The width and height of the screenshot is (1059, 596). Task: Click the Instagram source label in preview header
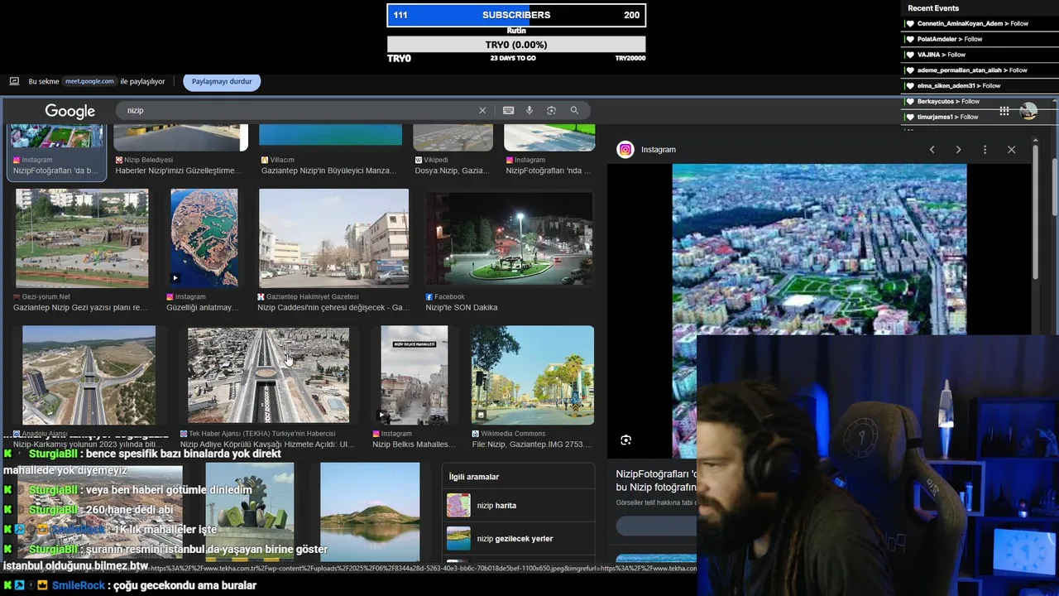click(659, 150)
